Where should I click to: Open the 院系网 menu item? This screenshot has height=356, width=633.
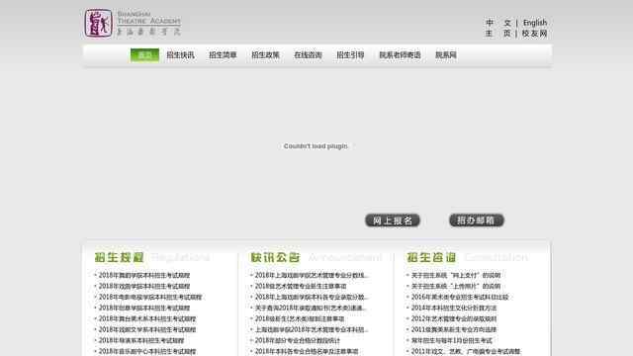[446, 55]
